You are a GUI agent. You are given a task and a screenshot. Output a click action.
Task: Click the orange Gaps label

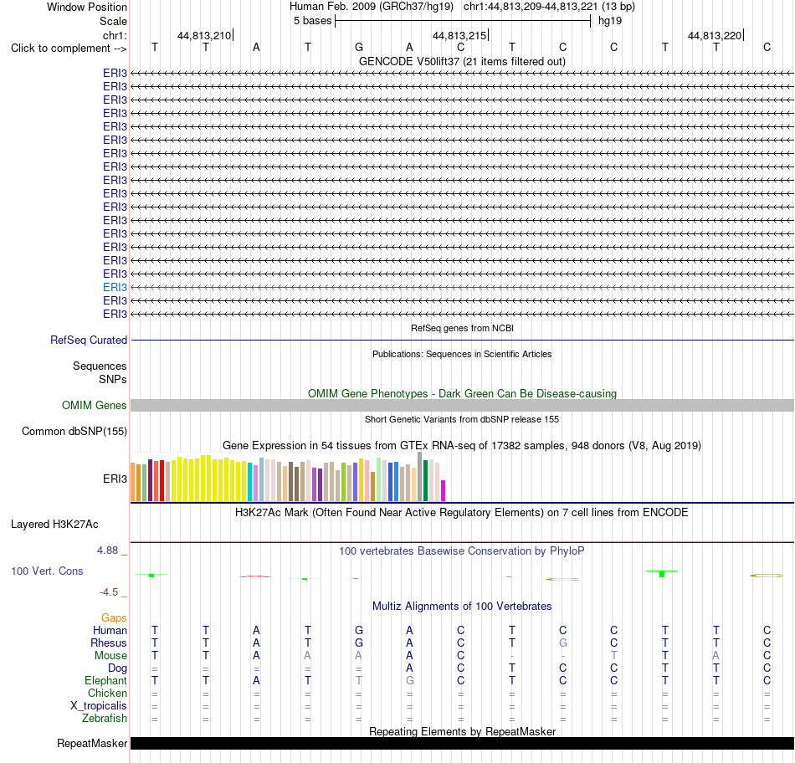pyautogui.click(x=114, y=617)
